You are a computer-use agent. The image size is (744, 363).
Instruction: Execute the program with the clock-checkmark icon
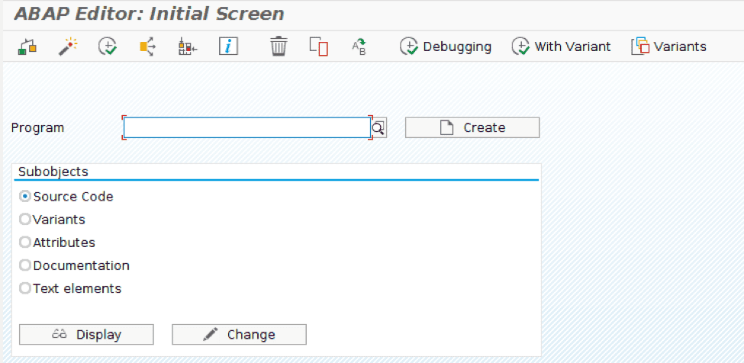pyautogui.click(x=108, y=47)
